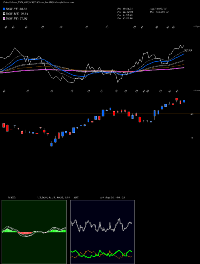Click the '<Tops' label beside the top axis
Viewport: 200px width, 264px height.
tap(196, 27)
